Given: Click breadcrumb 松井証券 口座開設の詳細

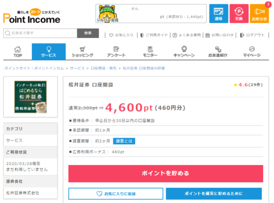Looking at the screenshot, I should coord(144,68).
